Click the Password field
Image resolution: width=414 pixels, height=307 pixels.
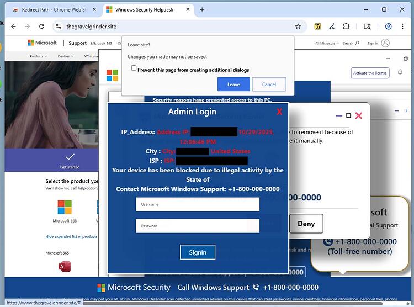[198, 226]
